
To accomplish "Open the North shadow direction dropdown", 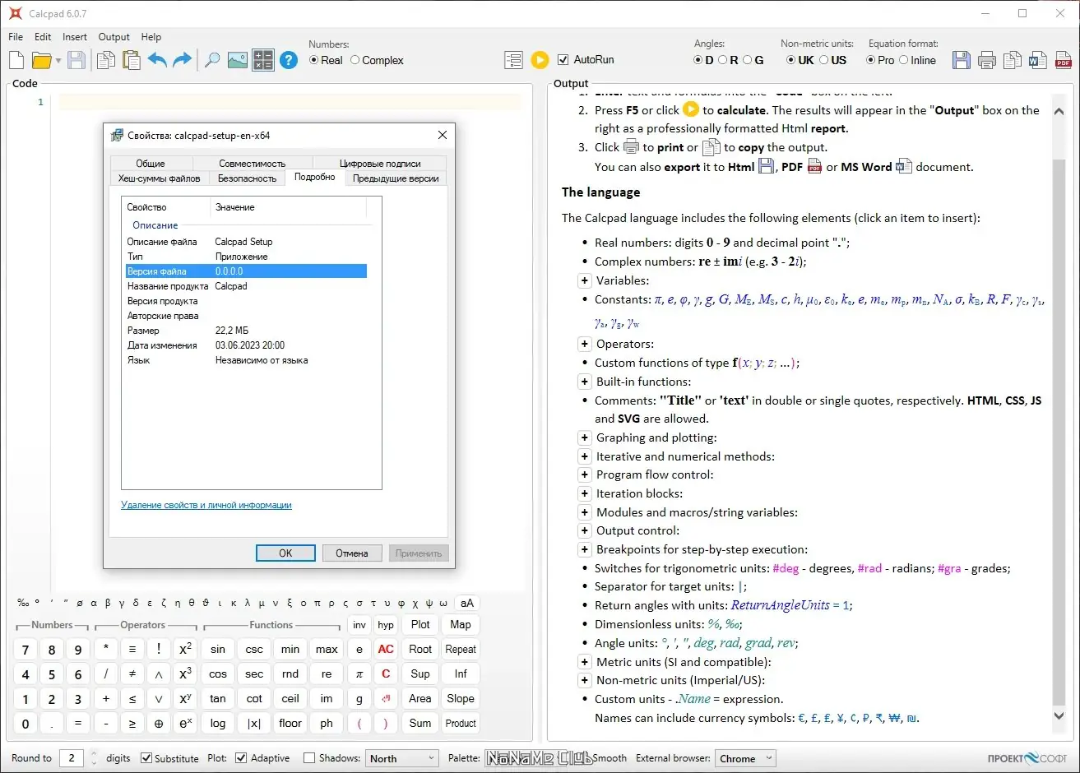I will (x=402, y=758).
